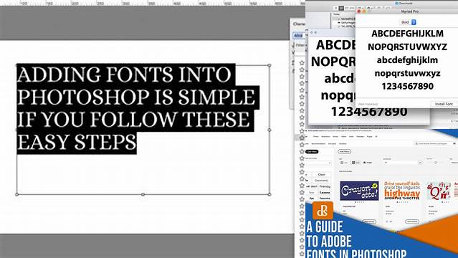458x258 pixels.
Task: Click the text box right-middle edge handle
Action: 269,130
